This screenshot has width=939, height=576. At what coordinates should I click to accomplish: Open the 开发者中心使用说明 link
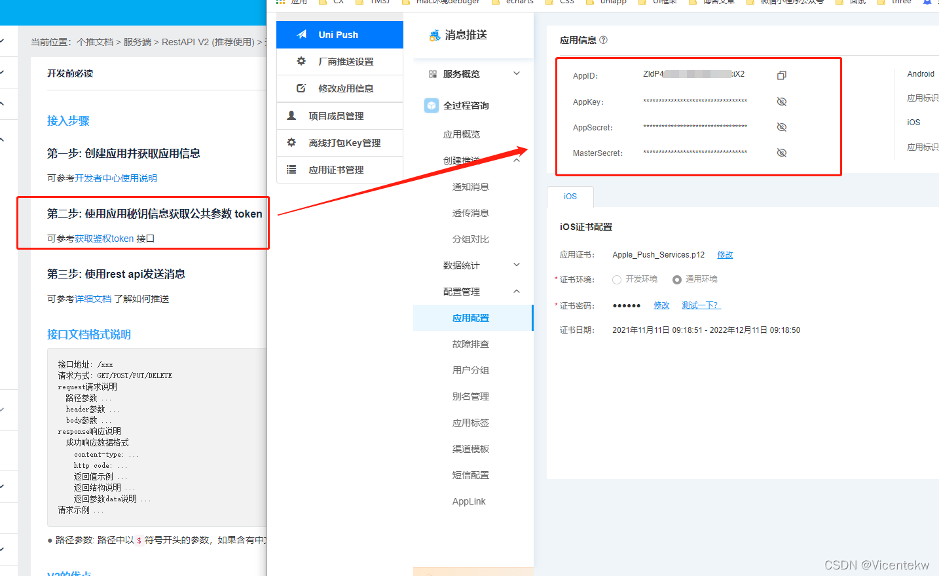pos(116,178)
